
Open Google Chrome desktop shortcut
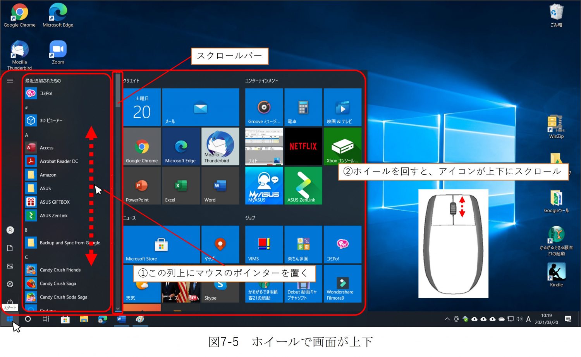pyautogui.click(x=19, y=15)
